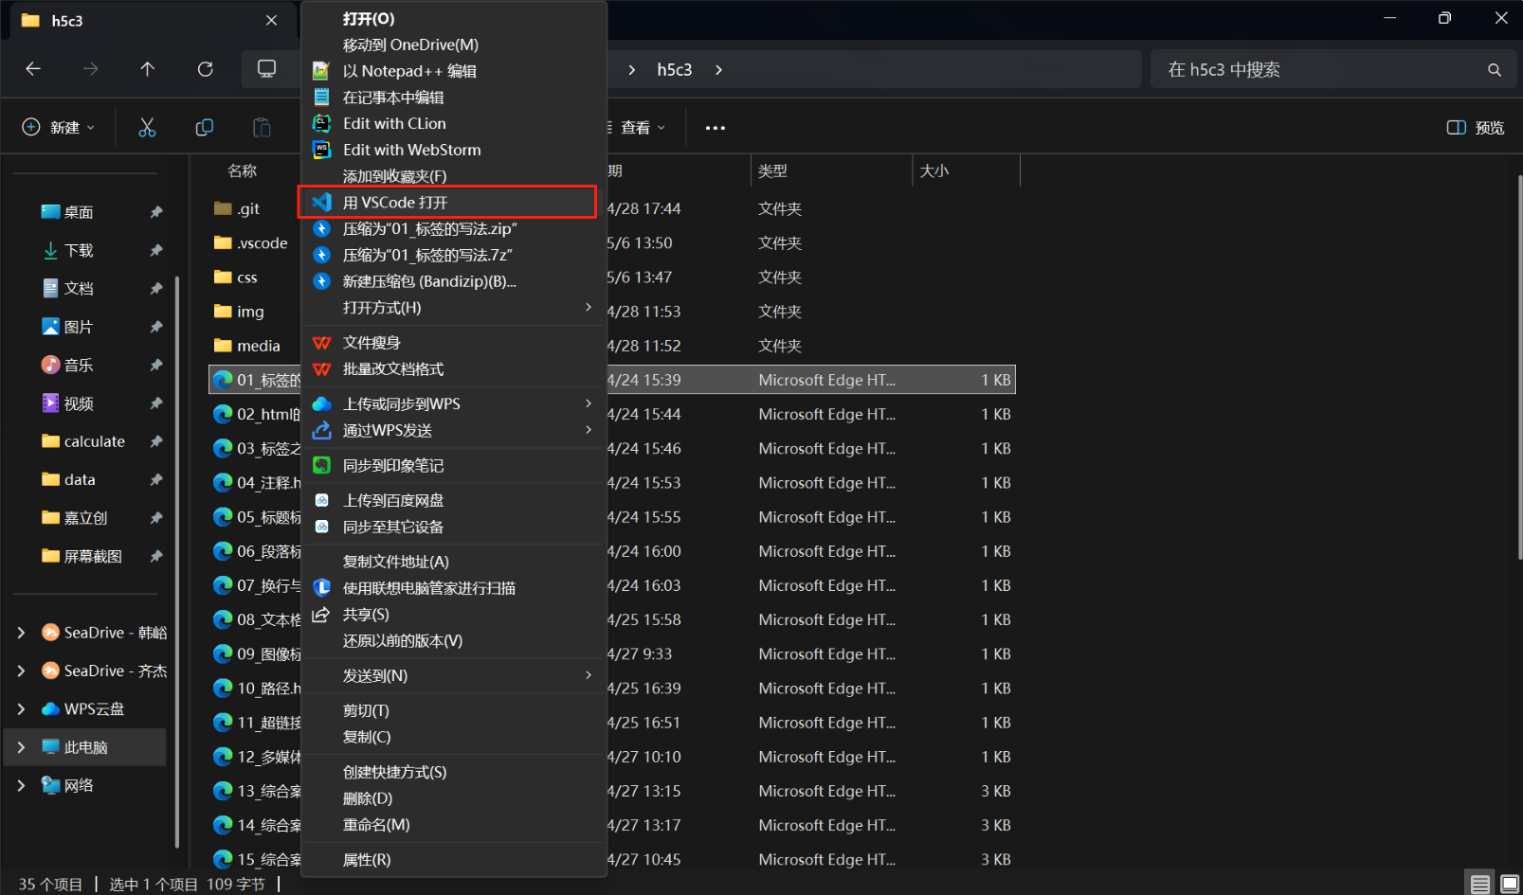
Task: Click chevron after h5c3 in address bar
Action: [718, 70]
